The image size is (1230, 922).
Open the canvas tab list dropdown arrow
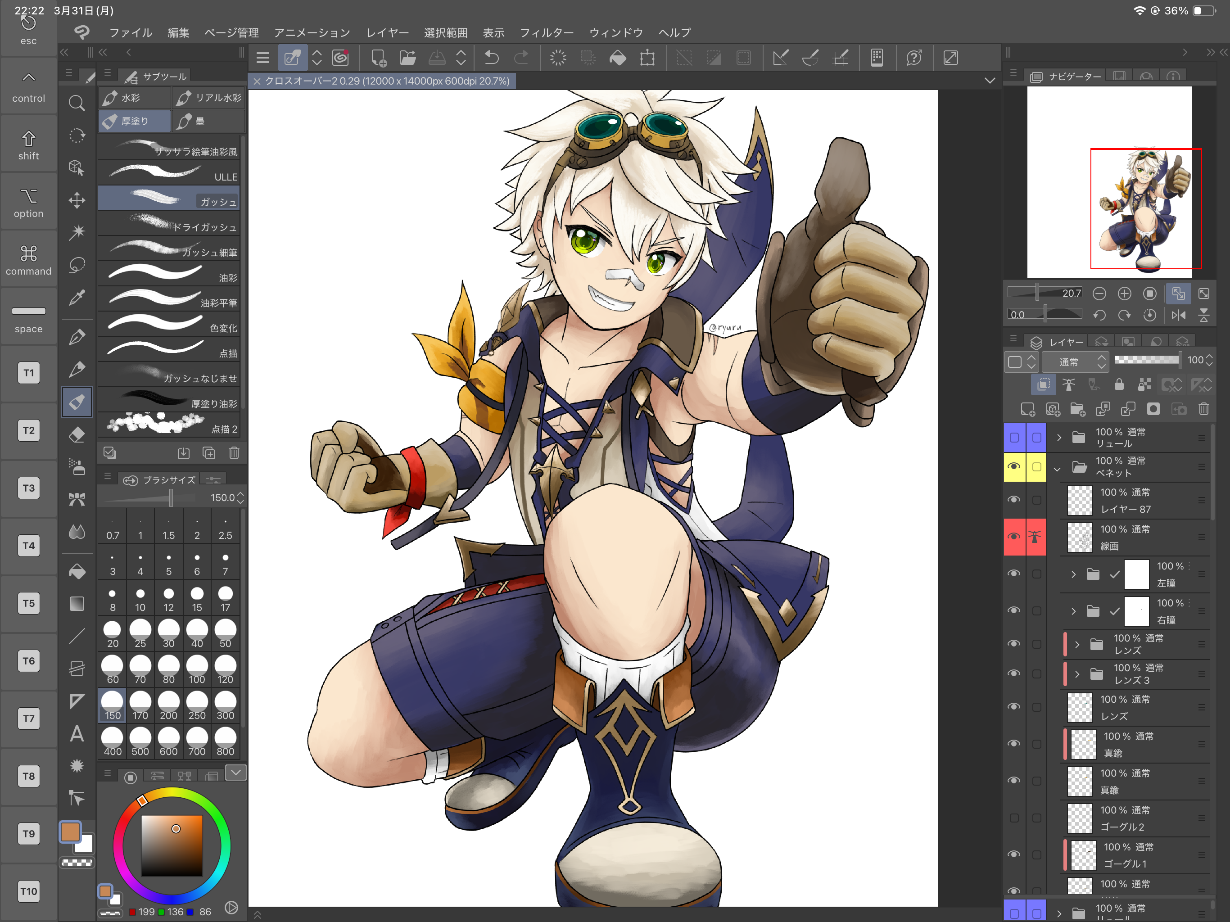990,81
